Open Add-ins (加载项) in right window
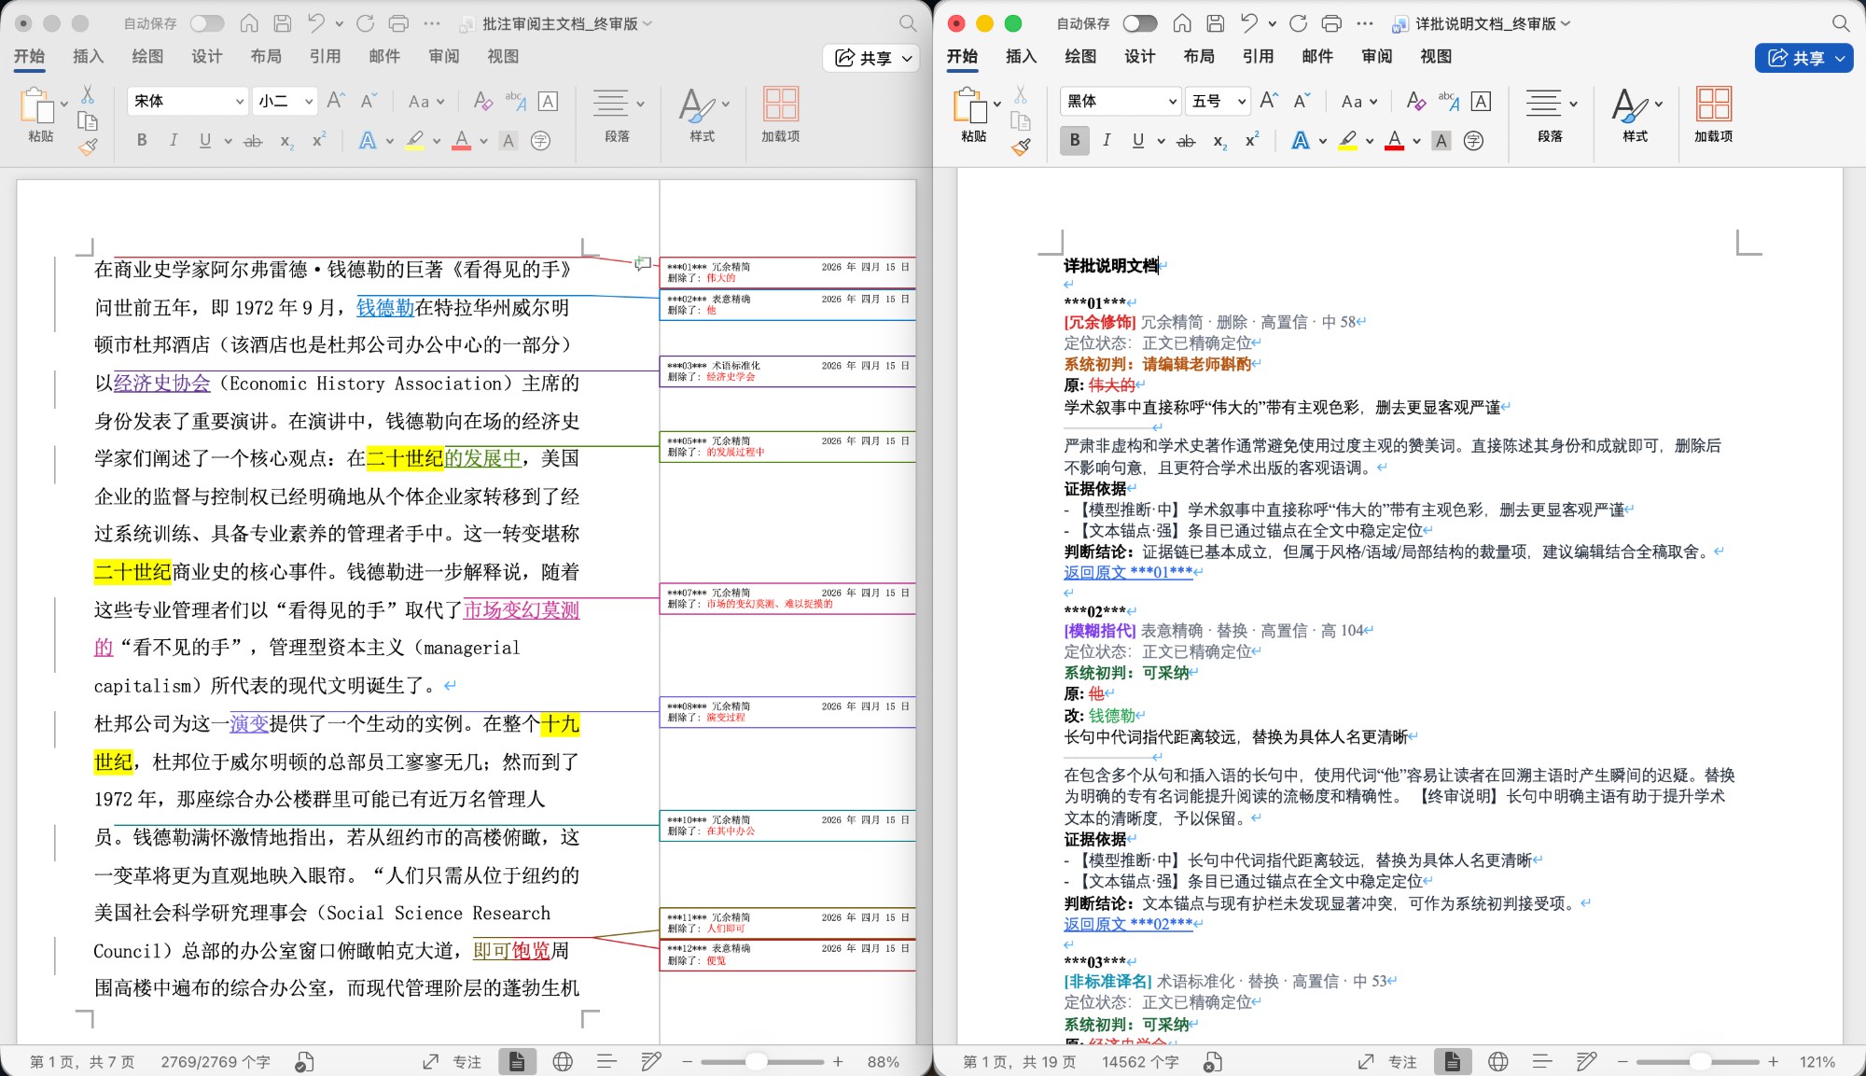 (1714, 115)
